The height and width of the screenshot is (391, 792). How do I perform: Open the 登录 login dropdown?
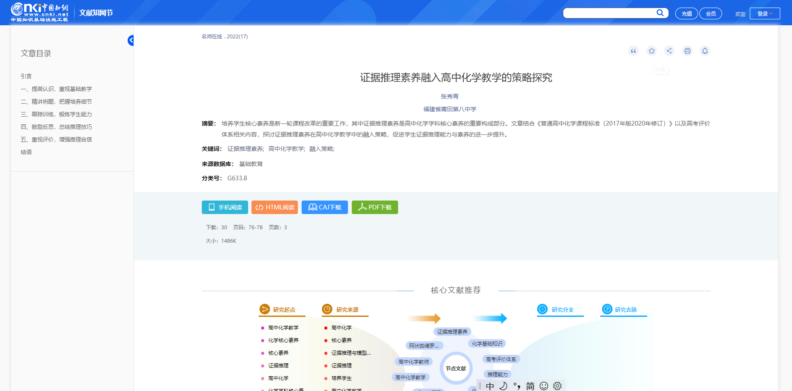[765, 13]
